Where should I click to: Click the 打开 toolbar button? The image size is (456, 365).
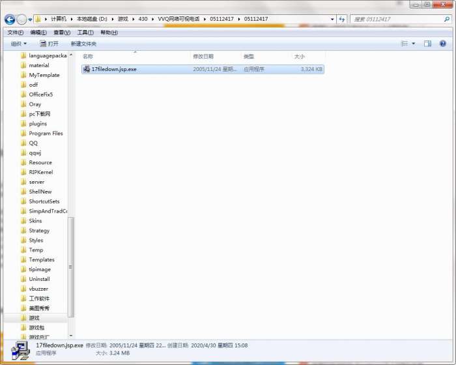click(49, 44)
